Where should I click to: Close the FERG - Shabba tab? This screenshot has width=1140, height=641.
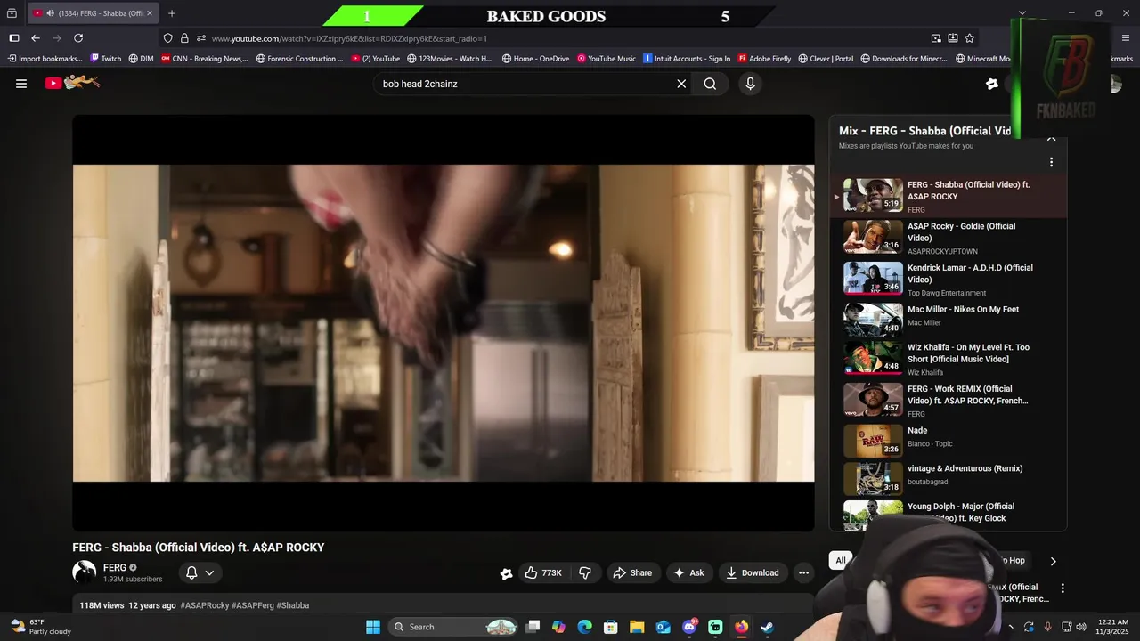[x=150, y=13]
